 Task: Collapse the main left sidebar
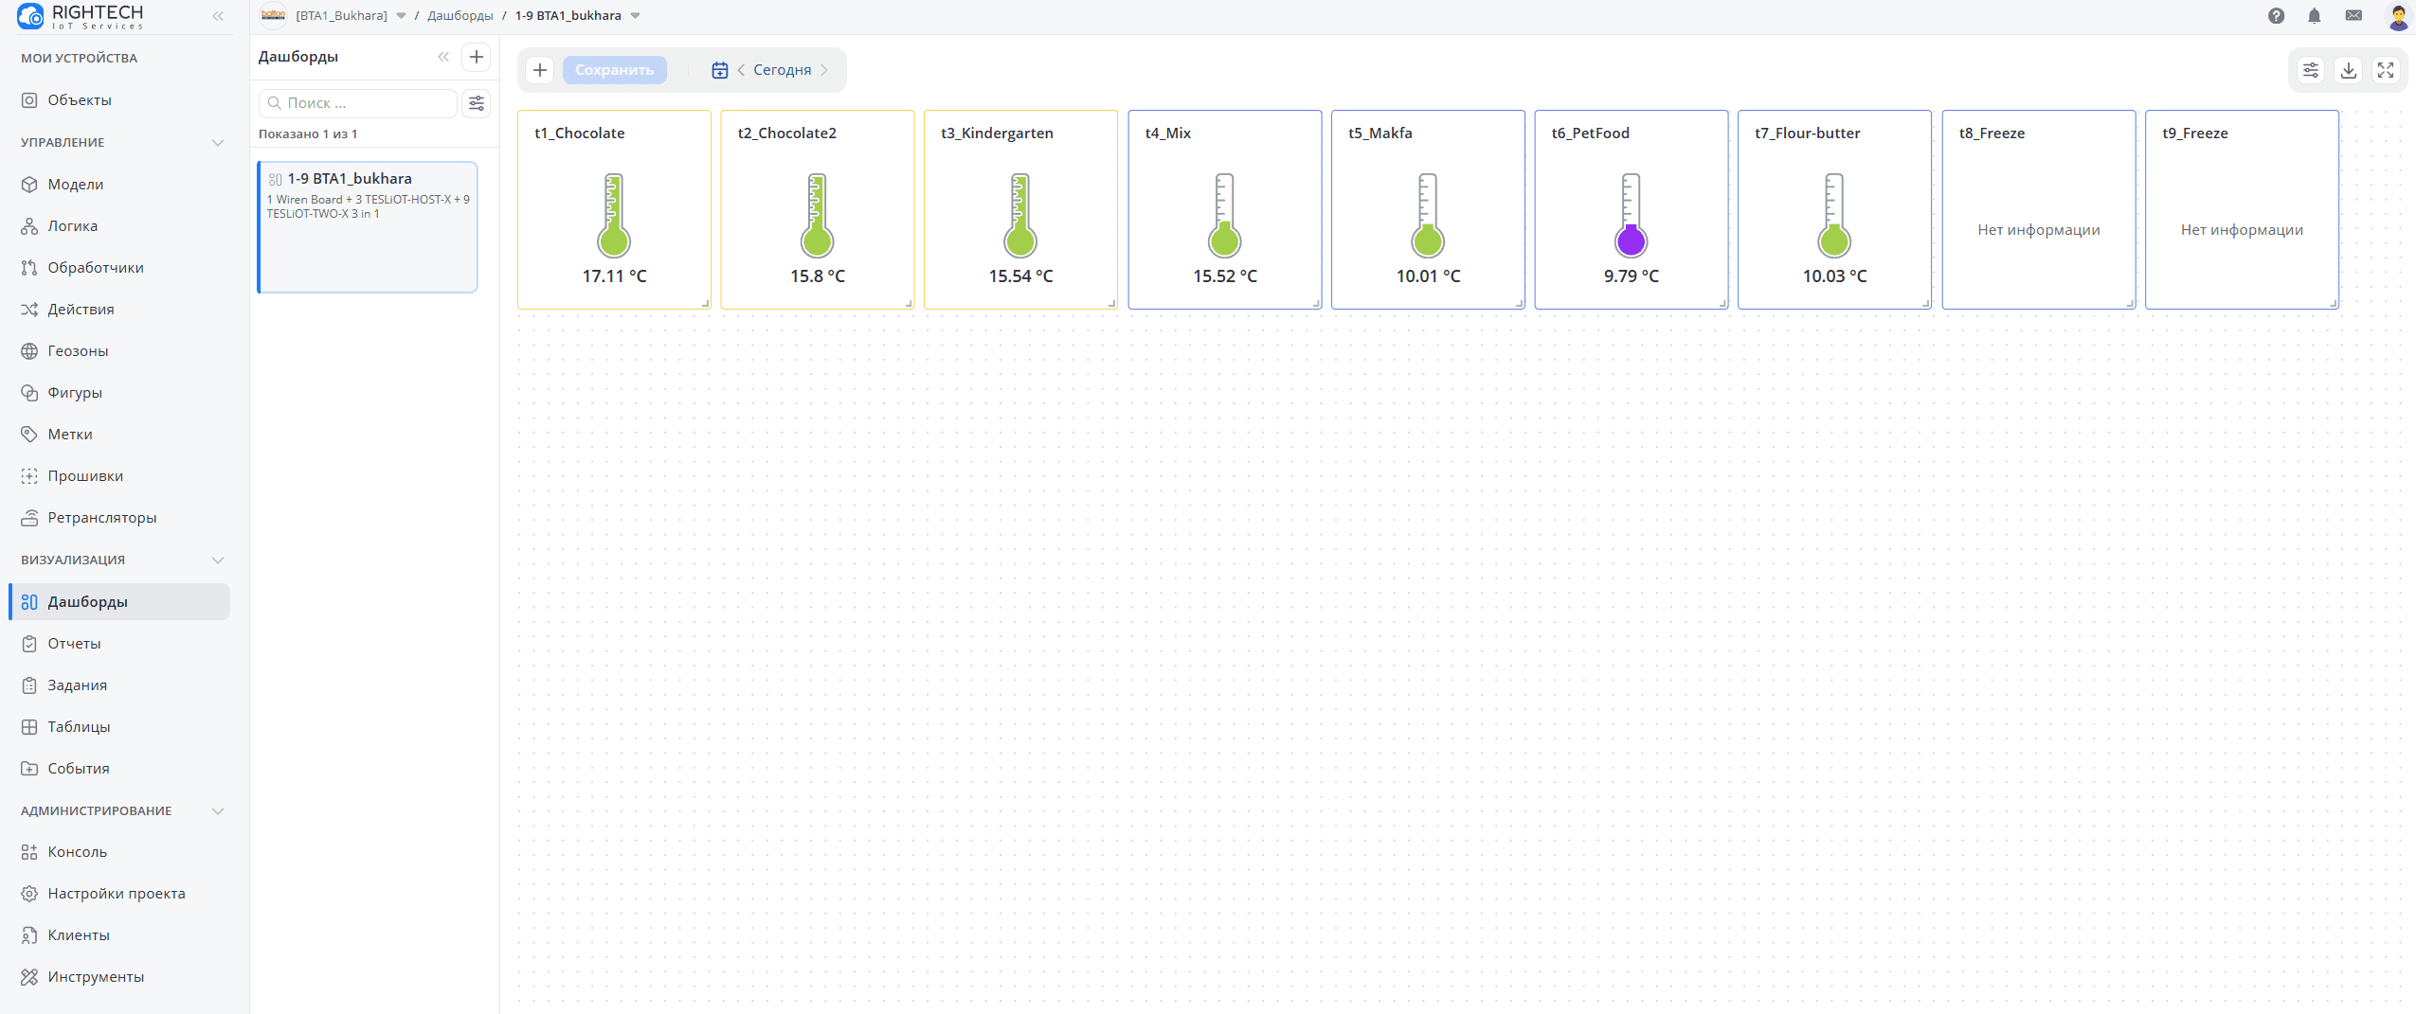tap(218, 16)
